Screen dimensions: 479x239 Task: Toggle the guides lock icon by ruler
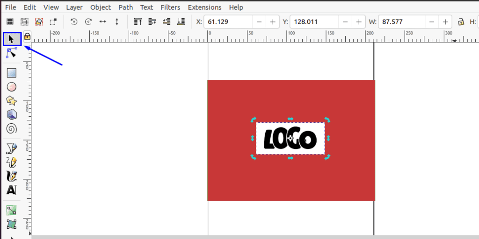[x=27, y=36]
